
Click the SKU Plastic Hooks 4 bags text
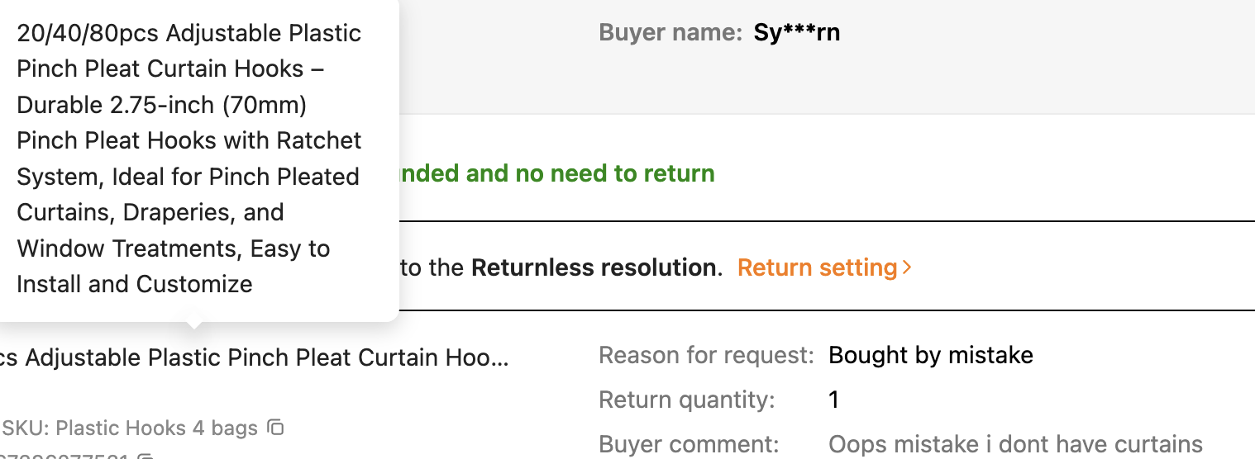[x=131, y=428]
